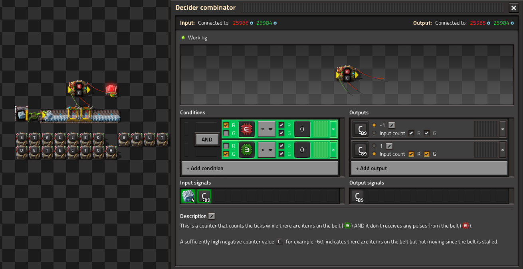Click the Decider combinator title
The width and height of the screenshot is (523, 269).
click(x=205, y=8)
